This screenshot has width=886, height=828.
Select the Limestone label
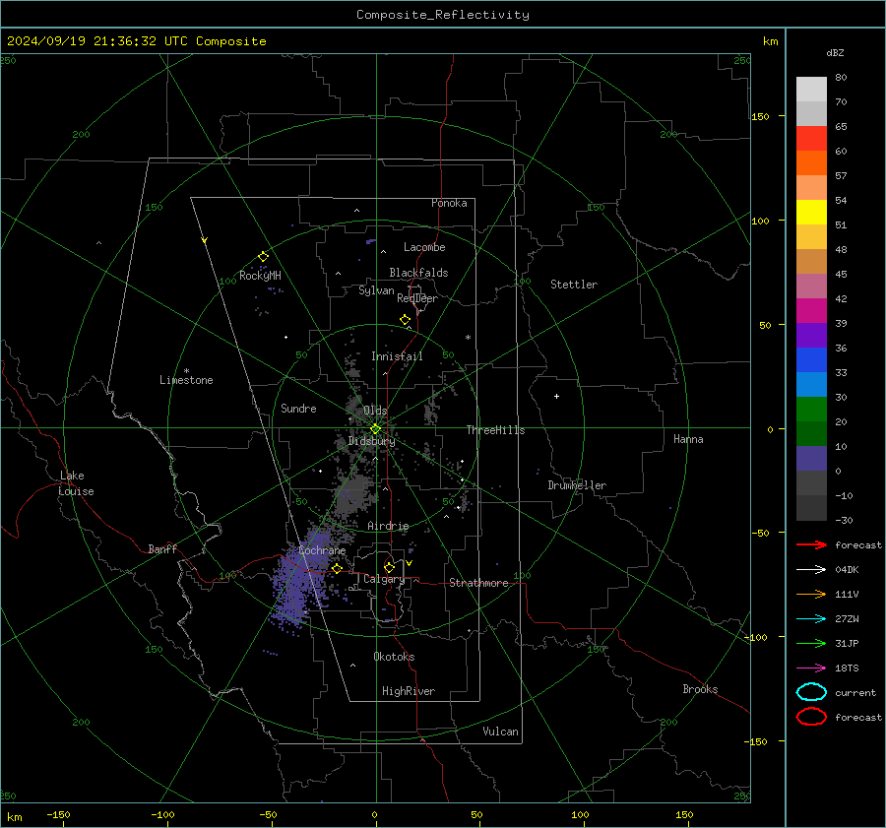pos(186,380)
